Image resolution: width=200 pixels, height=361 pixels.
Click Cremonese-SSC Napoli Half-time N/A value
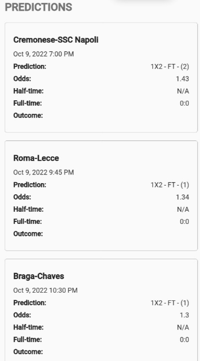(183, 91)
